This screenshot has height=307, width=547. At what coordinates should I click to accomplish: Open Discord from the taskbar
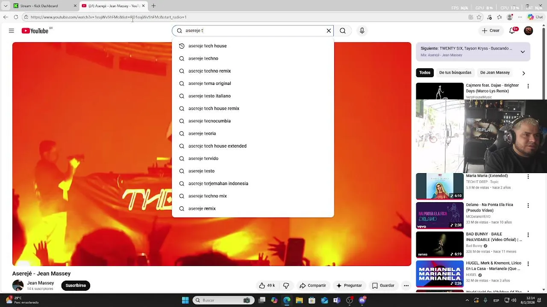coord(362,300)
